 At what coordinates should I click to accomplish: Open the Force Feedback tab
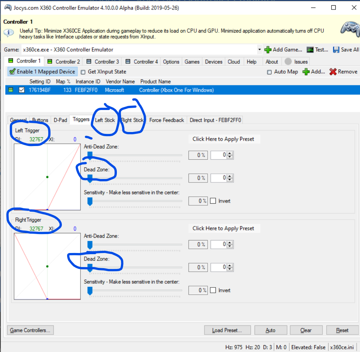tap(167, 120)
